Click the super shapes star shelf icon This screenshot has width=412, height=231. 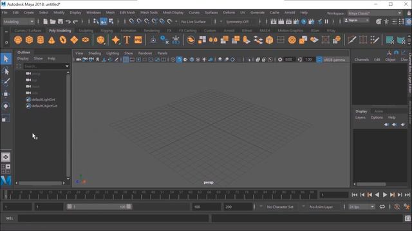pos(116,40)
